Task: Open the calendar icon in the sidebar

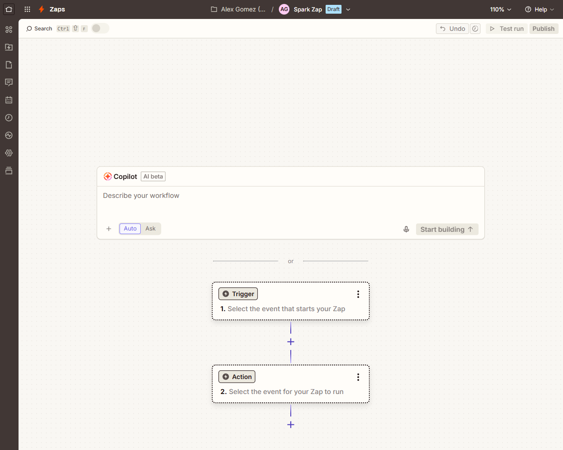Action: (8, 100)
